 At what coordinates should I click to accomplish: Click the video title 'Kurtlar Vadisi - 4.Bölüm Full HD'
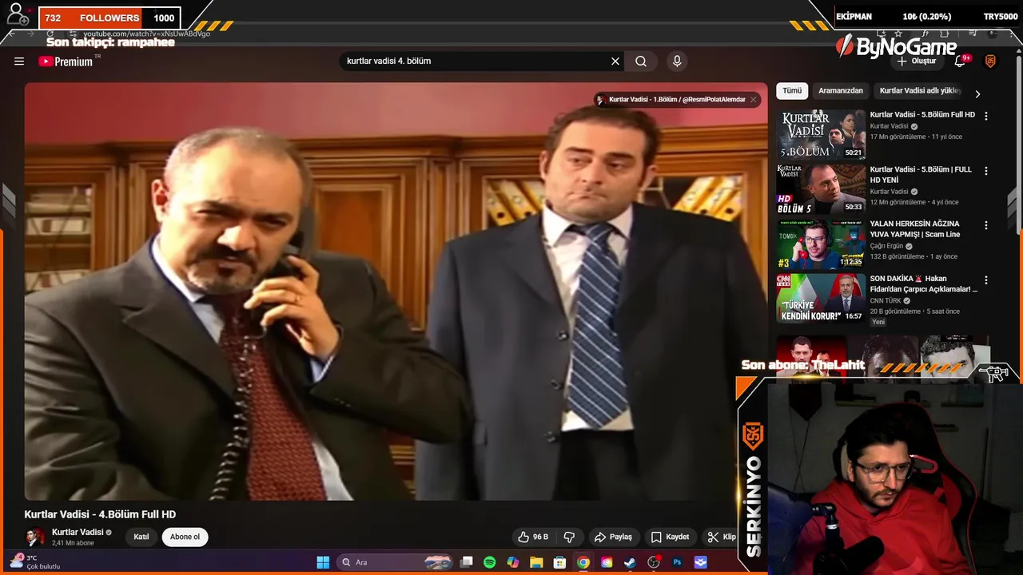click(100, 515)
